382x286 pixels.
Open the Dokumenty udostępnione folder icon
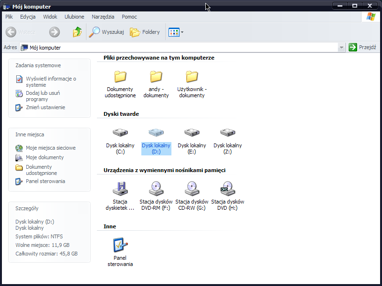point(120,76)
